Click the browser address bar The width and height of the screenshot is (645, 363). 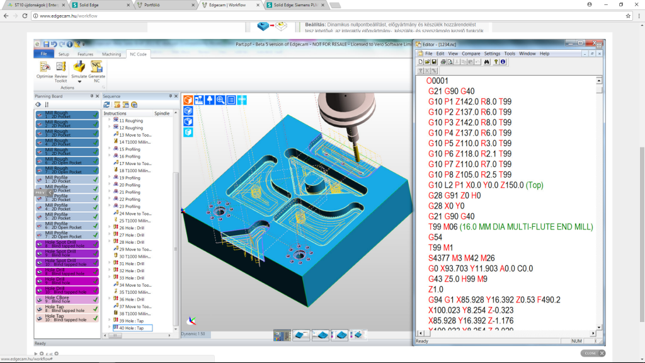(x=329, y=16)
